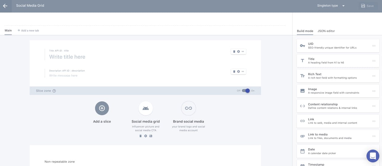Open the Singleton type dropdown
The width and height of the screenshot is (382, 166).
[x=331, y=6]
